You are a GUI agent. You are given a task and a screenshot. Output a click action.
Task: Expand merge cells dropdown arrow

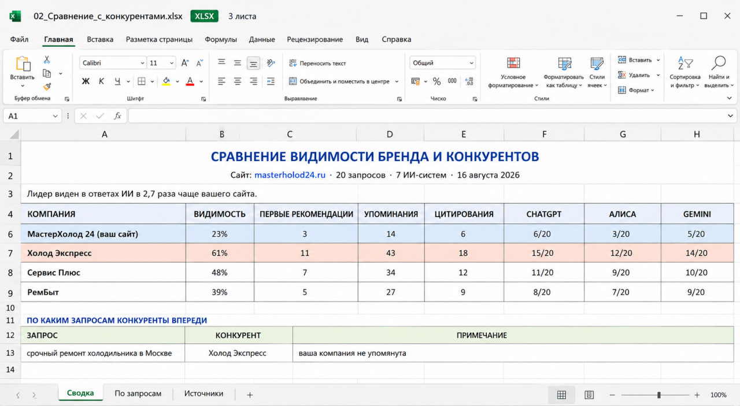[397, 81]
